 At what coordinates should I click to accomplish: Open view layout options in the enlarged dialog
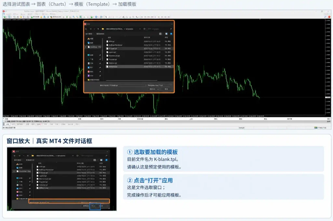tap(95, 160)
